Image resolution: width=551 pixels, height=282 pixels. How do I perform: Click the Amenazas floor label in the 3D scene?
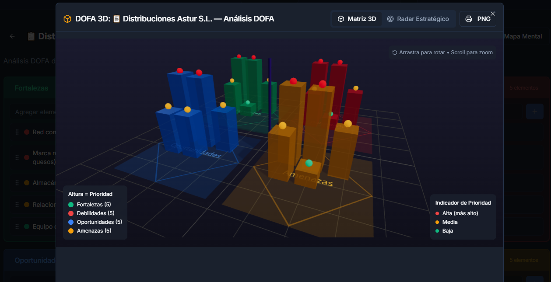coord(307,178)
